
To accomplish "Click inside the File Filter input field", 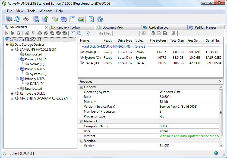I will tap(126, 33).
